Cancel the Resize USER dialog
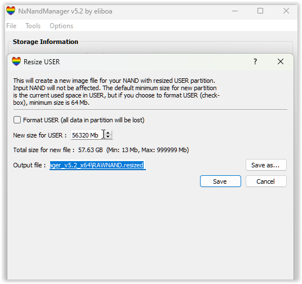 [x=266, y=181]
